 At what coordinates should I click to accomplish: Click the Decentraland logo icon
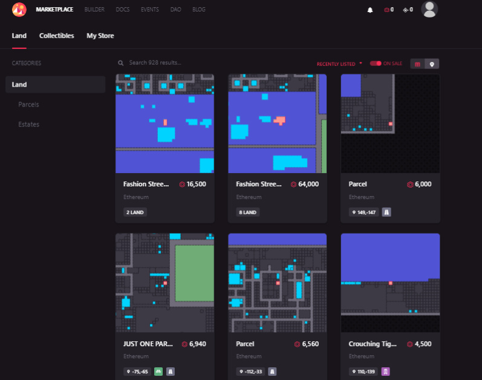(19, 10)
